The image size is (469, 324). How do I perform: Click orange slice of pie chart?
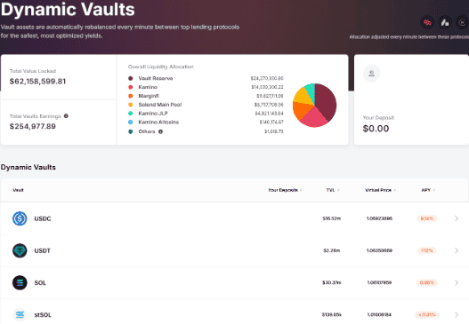coord(301,110)
